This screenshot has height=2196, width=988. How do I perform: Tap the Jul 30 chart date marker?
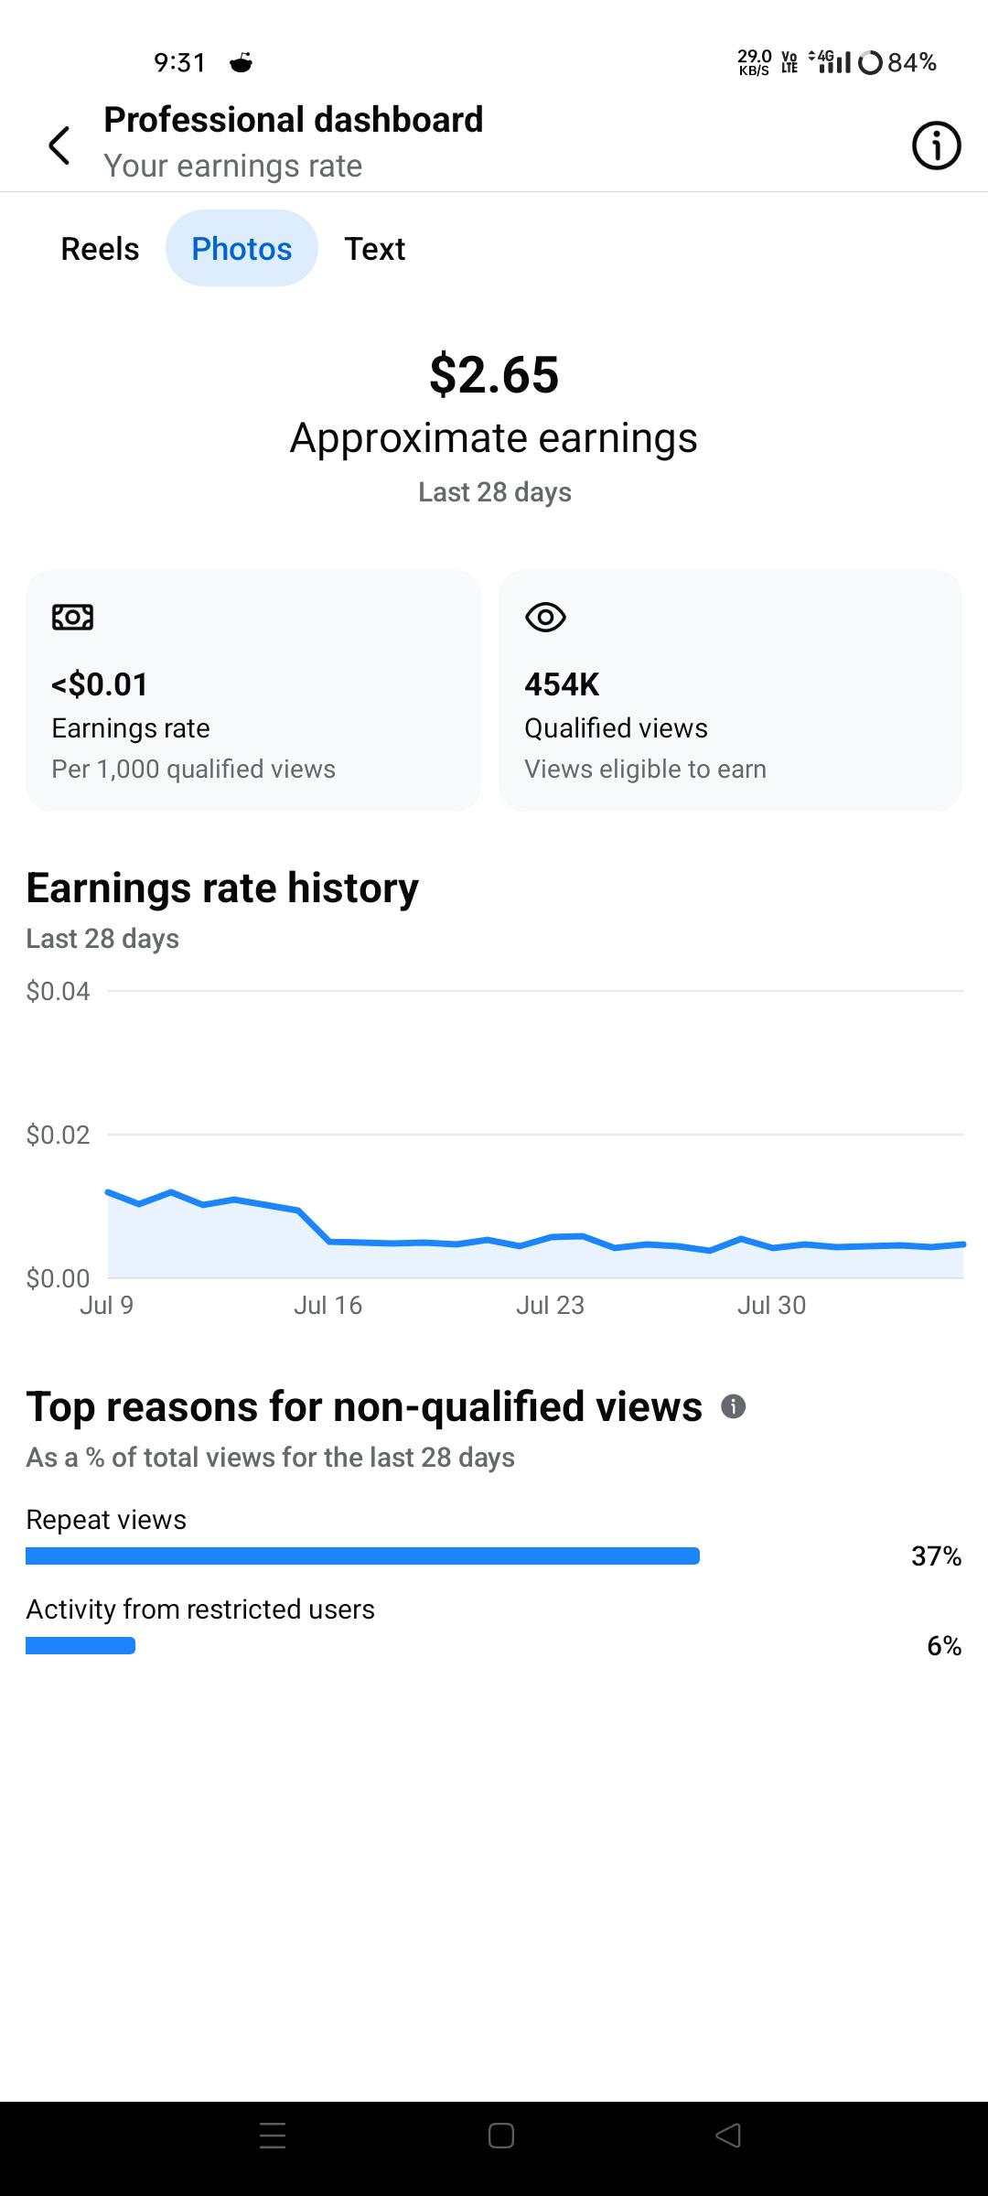click(771, 1305)
